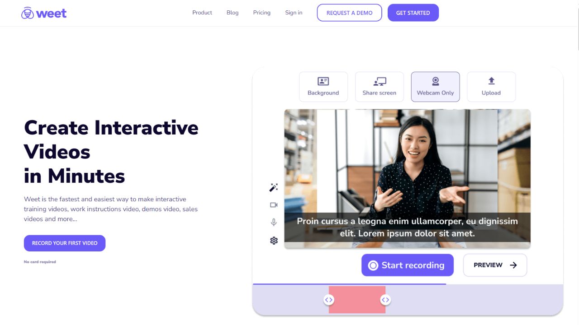Screen dimensions: 579x325
Task: Open the Pricing link
Action: pyautogui.click(x=262, y=13)
